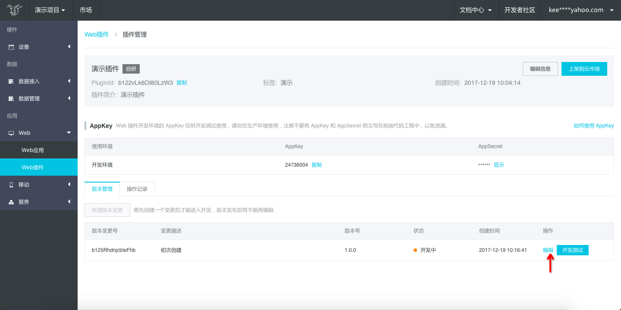
Task: Click the orange 开发中 status dot
Action: (415, 250)
